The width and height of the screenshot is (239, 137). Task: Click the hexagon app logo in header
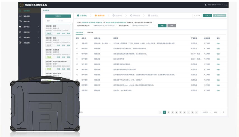pos(22,5)
